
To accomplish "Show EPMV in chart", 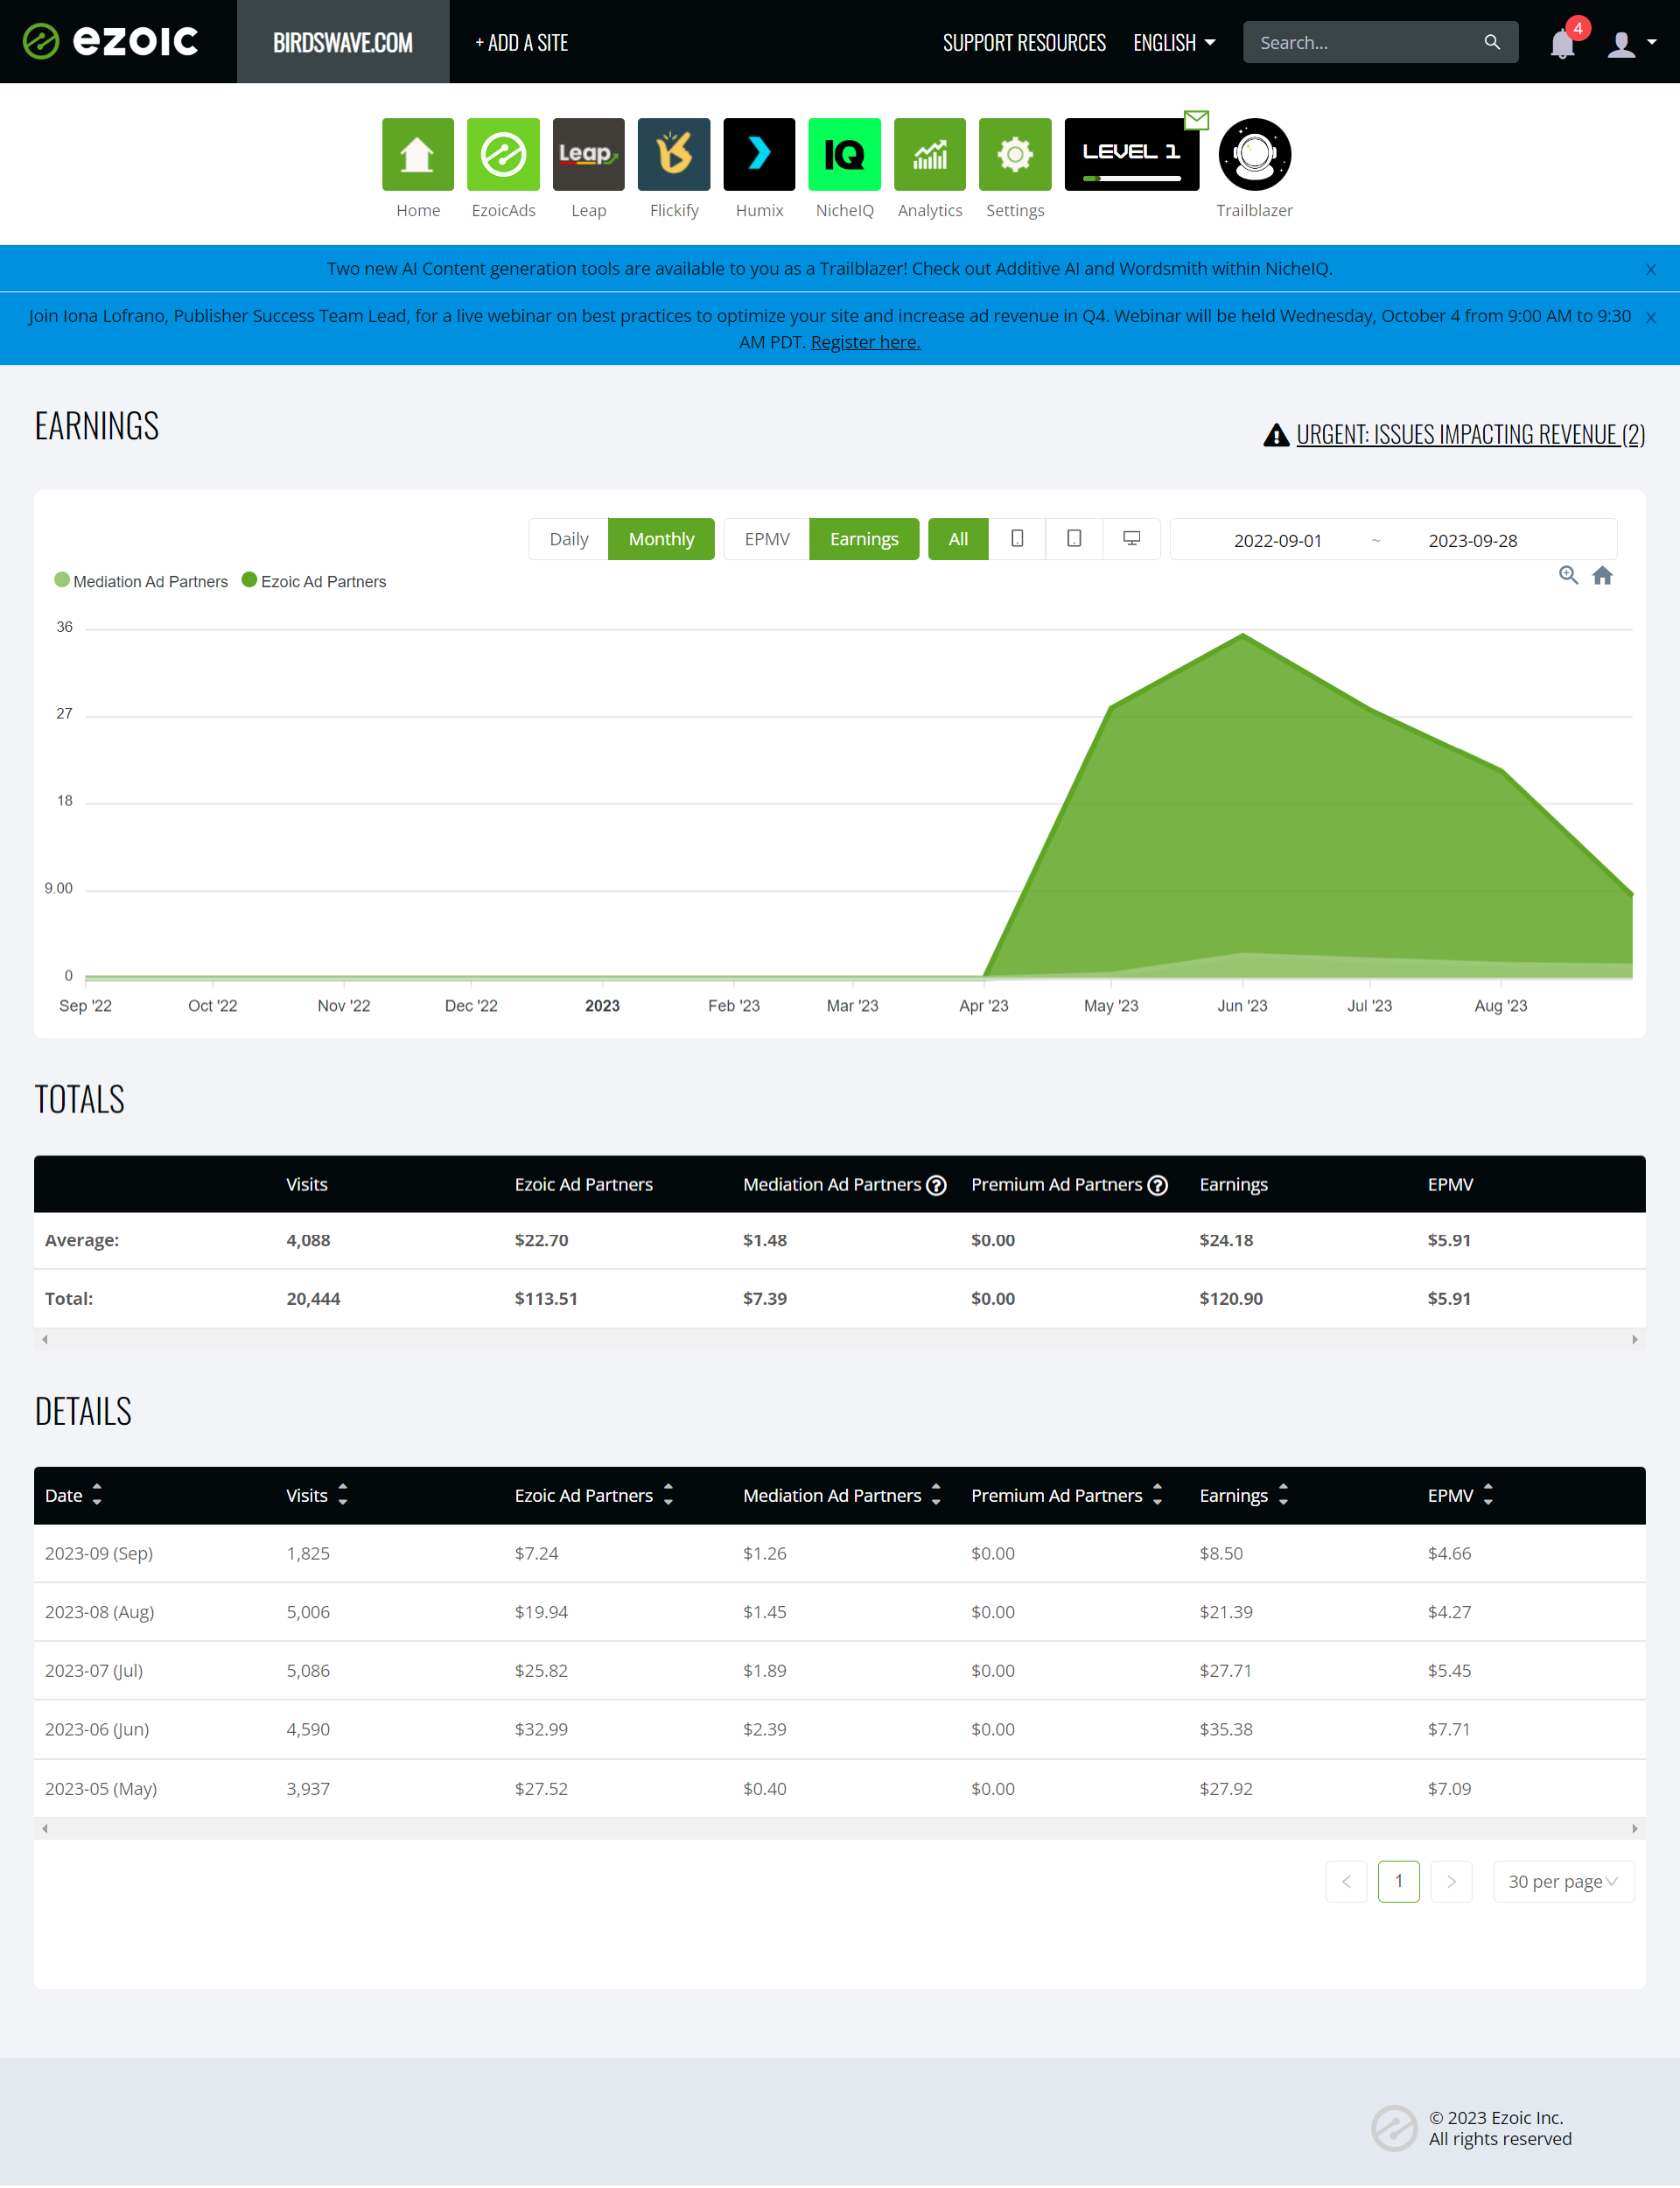I will click(767, 539).
